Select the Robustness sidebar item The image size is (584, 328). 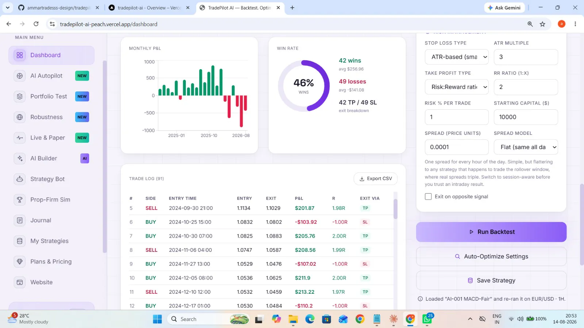51,117
